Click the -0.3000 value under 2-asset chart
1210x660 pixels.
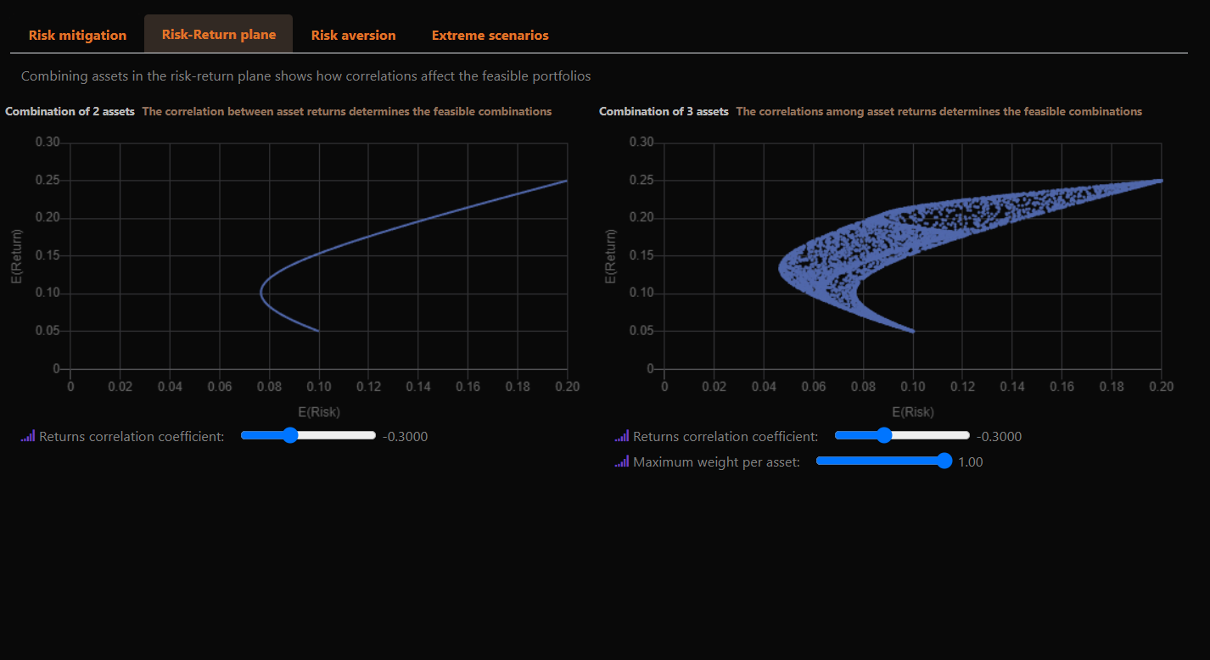[x=405, y=437]
